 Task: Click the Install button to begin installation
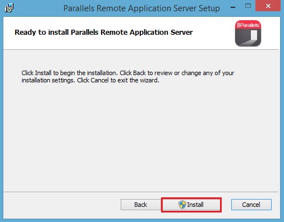(x=191, y=205)
